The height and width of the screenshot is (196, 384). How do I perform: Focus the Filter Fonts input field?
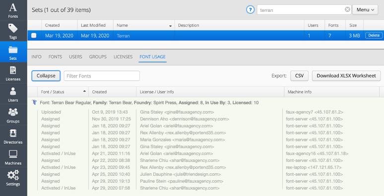[x=102, y=76]
